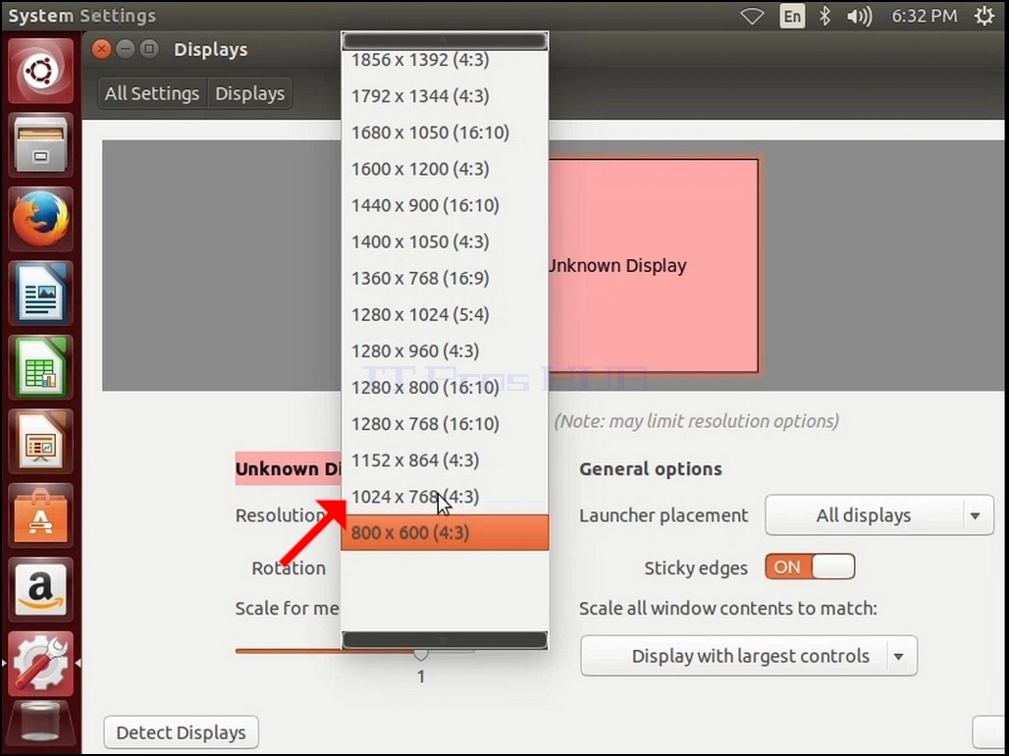
Task: Open the sound volume indicator
Action: (x=859, y=16)
